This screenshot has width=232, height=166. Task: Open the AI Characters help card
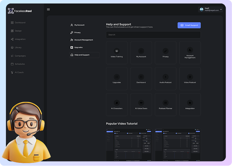point(117,104)
